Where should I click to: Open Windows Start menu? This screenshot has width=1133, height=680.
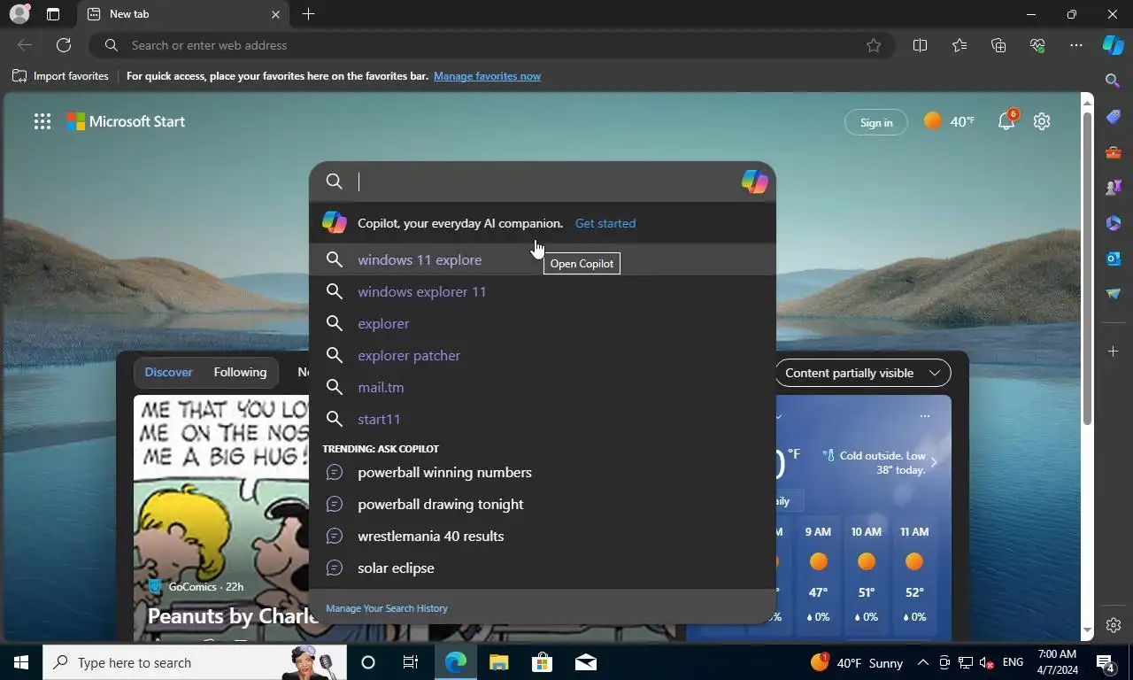[21, 662]
